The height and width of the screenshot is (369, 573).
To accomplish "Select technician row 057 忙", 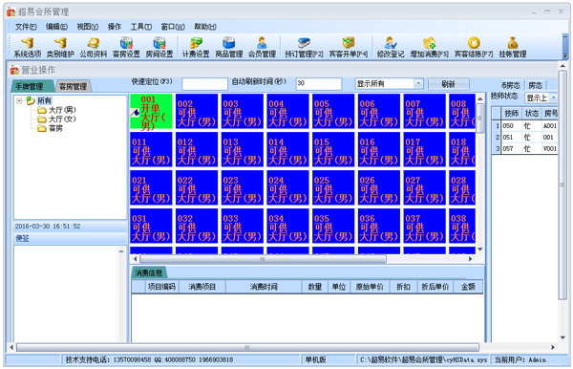I will click(525, 148).
